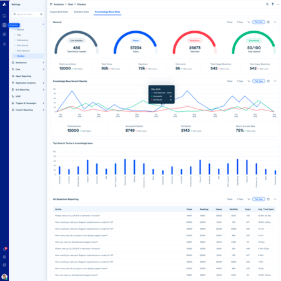Expand the Satisfaction section in sidebar
281x281 pixels.
pyautogui.click(x=28, y=62)
